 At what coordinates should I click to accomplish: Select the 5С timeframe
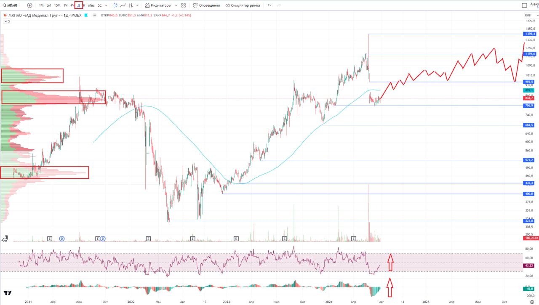[99, 5]
